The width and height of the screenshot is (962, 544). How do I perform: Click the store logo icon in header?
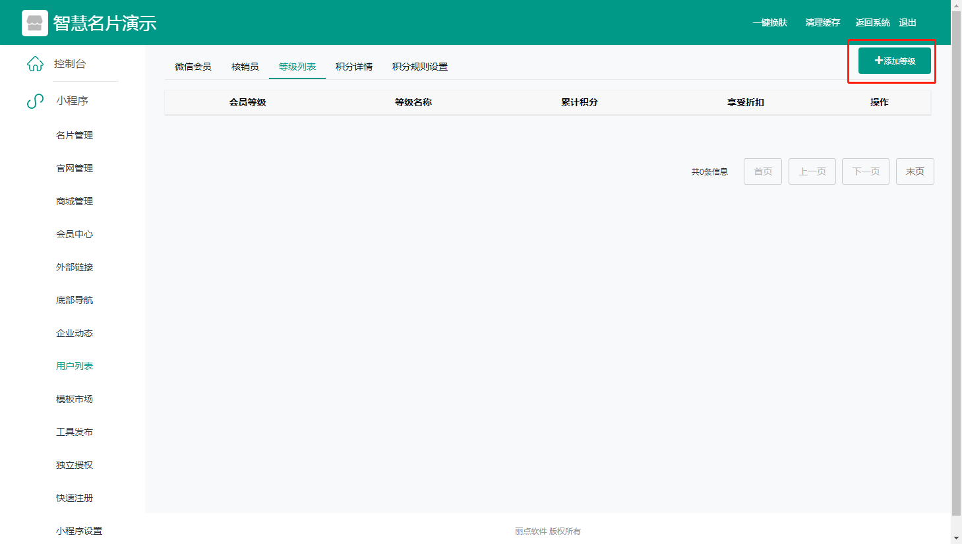[x=35, y=23]
